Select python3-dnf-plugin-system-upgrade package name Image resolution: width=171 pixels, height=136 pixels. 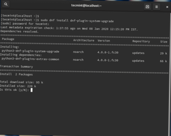tap(30, 51)
